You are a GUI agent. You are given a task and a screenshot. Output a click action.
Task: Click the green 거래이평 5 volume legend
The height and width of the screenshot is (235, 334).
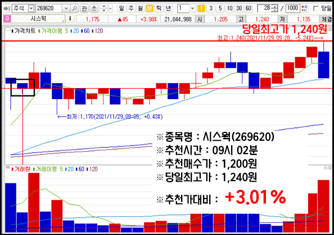click(48, 169)
